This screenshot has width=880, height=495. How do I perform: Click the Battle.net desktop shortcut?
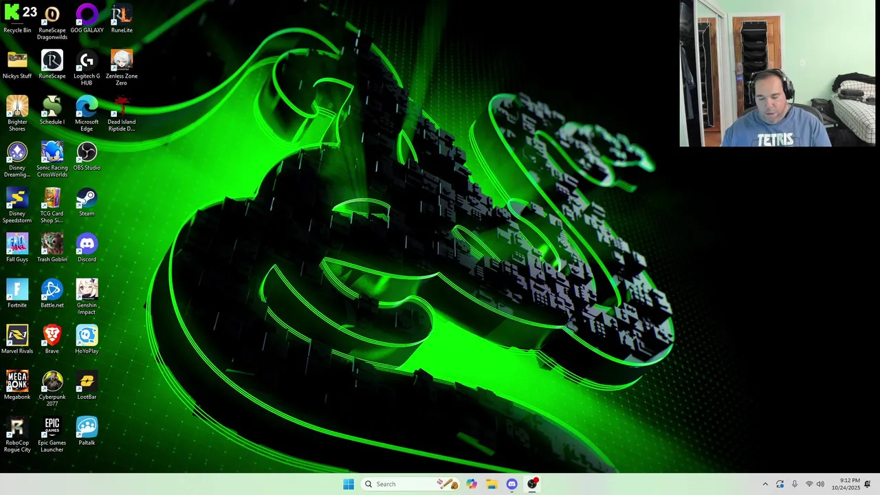[x=52, y=294]
